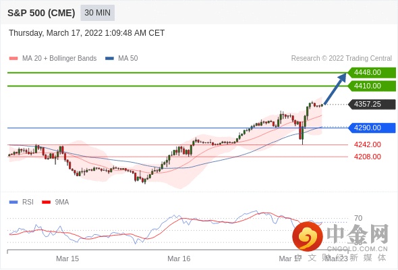This screenshot has width=398, height=270.
Task: Click the RSI legend label
Action: point(28,202)
